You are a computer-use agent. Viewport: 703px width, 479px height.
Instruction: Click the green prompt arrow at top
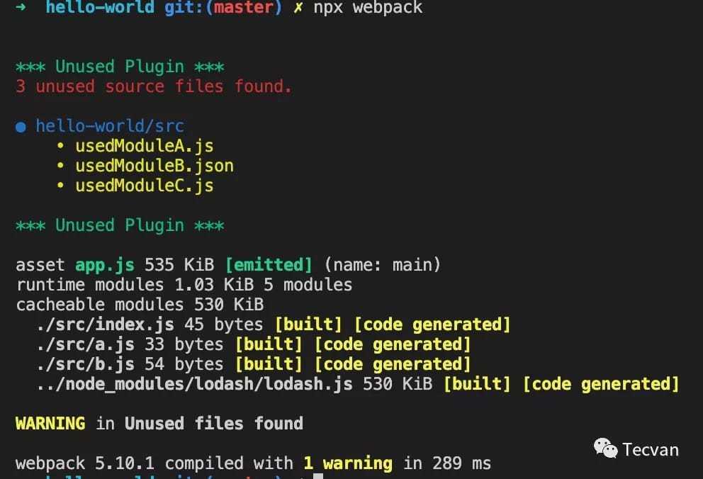[20, 6]
